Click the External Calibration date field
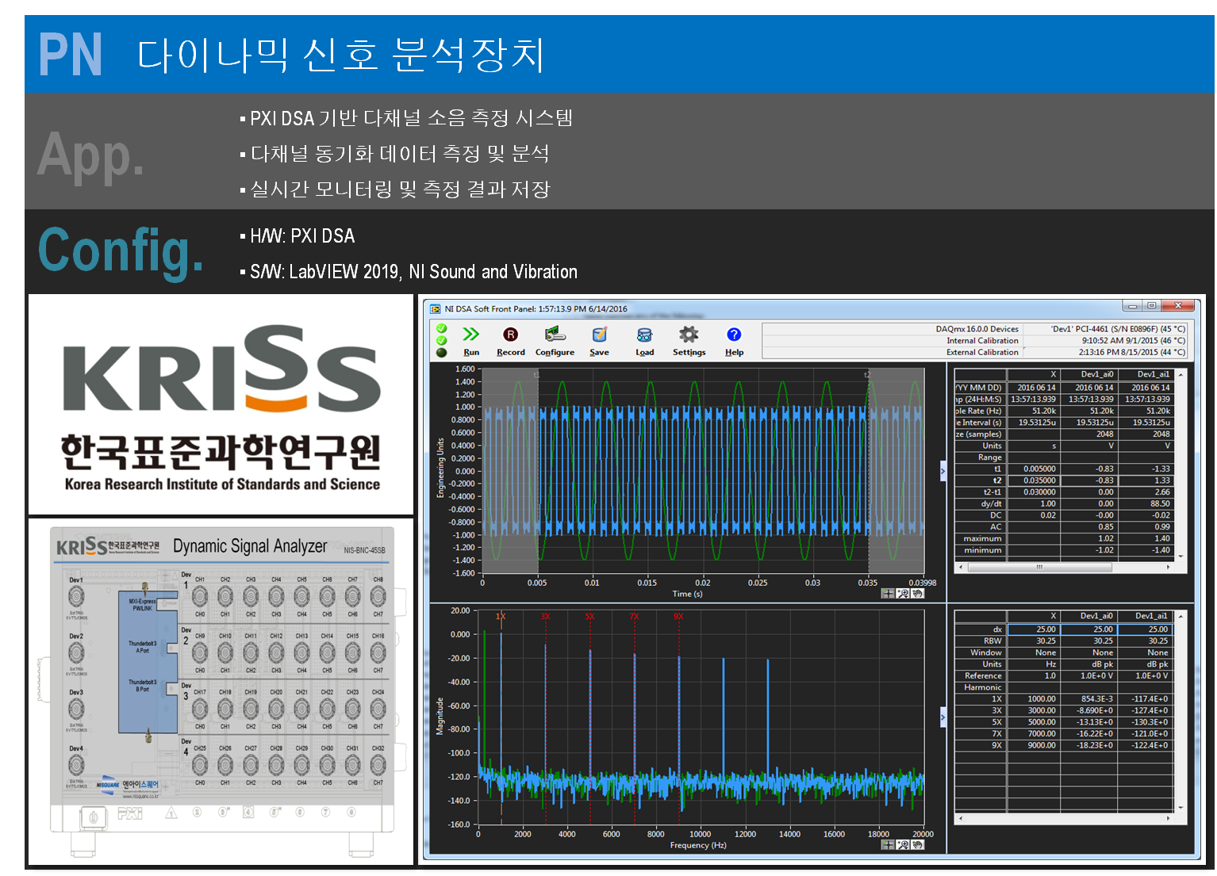Viewport: 1217px width, 876px height. point(1105,352)
